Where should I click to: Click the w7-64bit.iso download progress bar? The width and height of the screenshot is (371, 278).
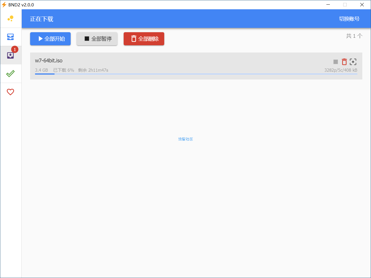coord(196,74)
